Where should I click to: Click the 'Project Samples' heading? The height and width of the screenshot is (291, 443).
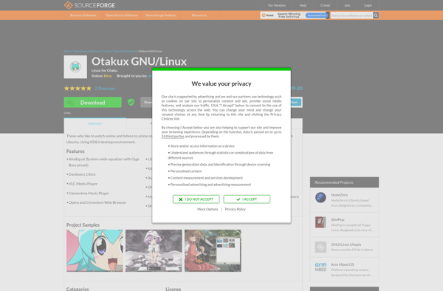[x=83, y=225]
